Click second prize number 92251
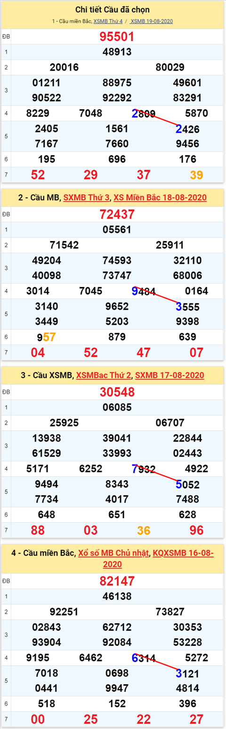The image size is (226, 729). pos(64,612)
